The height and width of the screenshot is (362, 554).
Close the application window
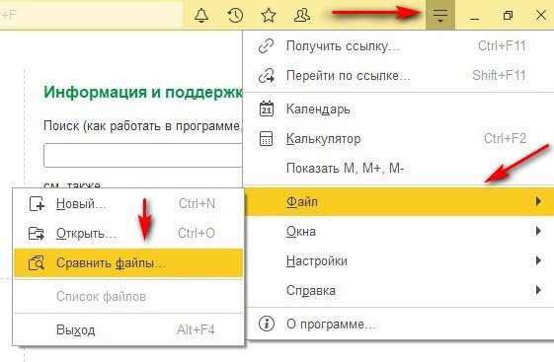(x=541, y=15)
